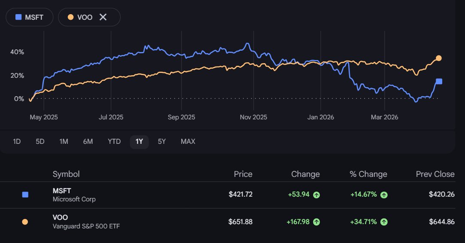Click the MSFT legend chip
The height and width of the screenshot is (243, 465).
[x=29, y=17]
